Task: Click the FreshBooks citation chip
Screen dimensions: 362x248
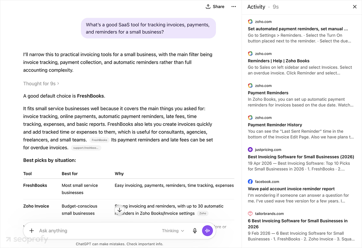Action: (100, 140)
